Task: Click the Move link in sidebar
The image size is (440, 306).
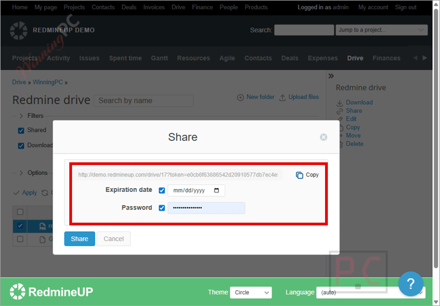Action: [x=353, y=135]
